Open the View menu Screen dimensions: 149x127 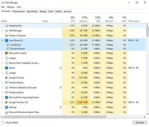[x=19, y=7]
